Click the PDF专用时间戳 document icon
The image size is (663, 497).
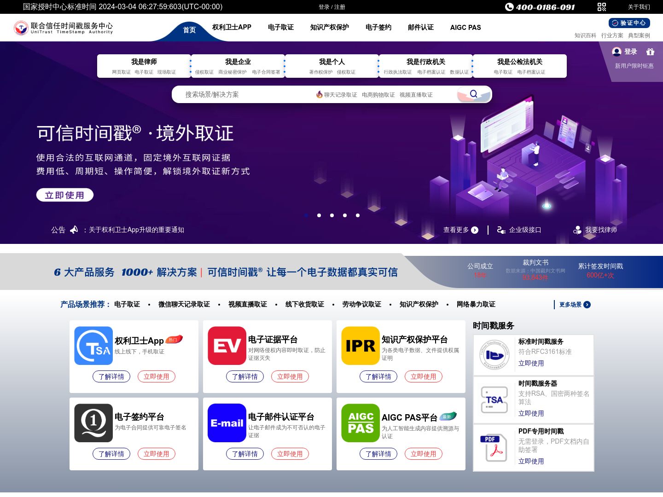[494, 448]
